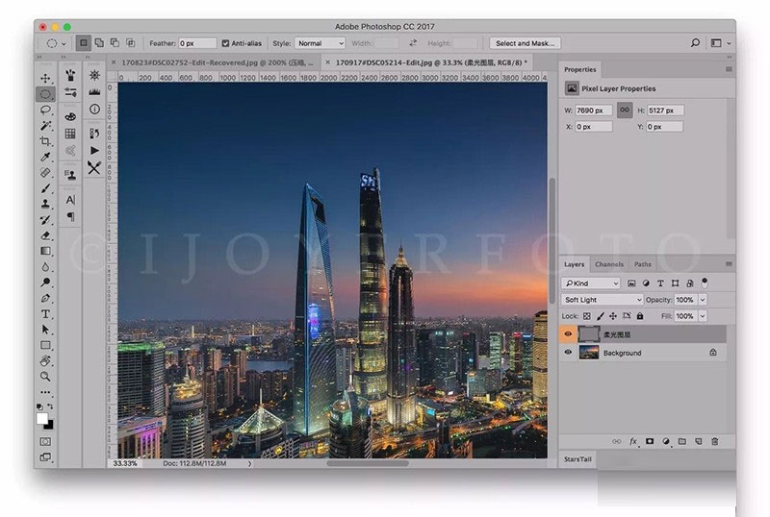This screenshot has height=517, width=770.
Task: Create a new group folder in Layers panel
Action: point(681,441)
